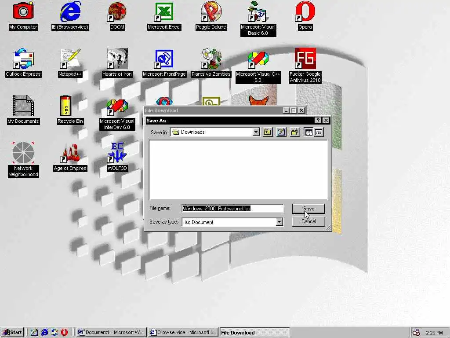The image size is (450, 338).
Task: Switch to Document1 - Microsoft Word taskbar button
Action: pyautogui.click(x=111, y=333)
